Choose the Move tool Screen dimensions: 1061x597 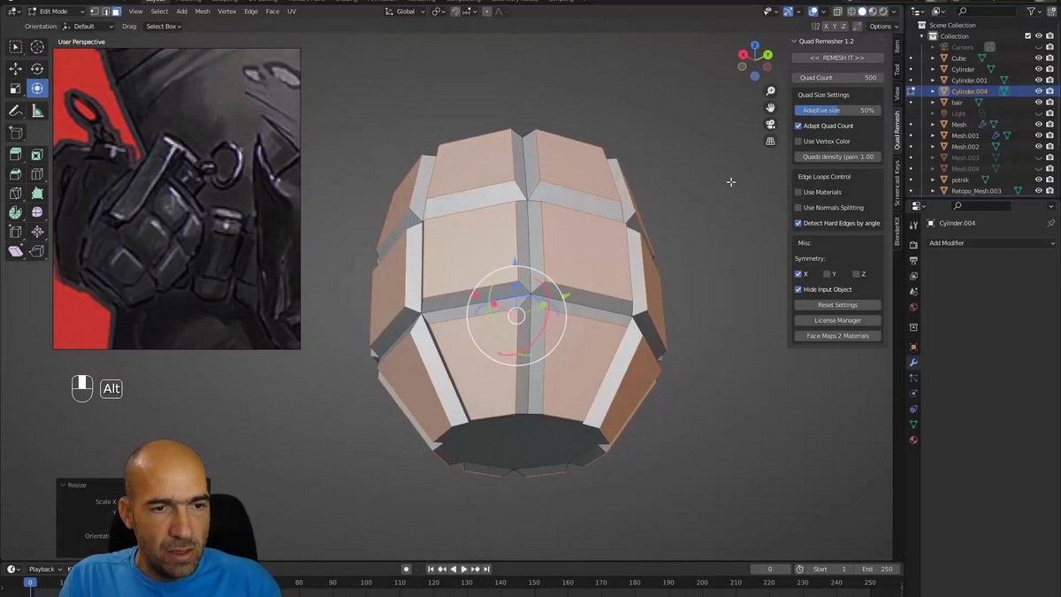click(16, 69)
